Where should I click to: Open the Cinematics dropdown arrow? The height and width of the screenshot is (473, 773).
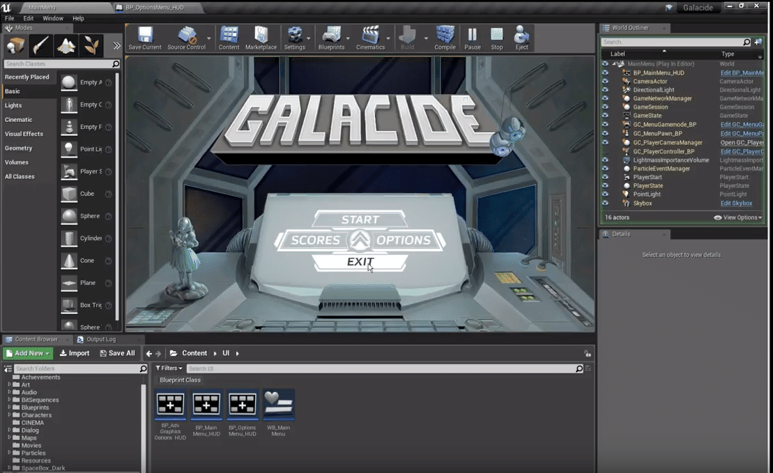[388, 38]
